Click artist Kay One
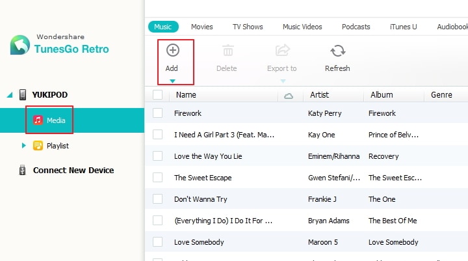 tap(322, 135)
